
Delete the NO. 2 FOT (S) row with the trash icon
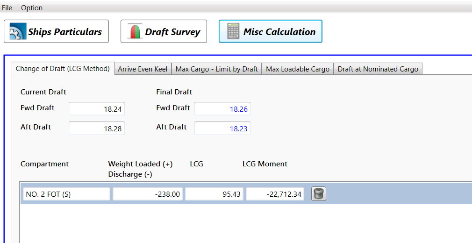[319, 194]
